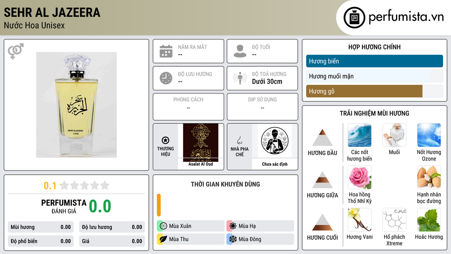Click the person icon for Độ tuổi
This screenshot has width=451, height=254.
coord(240,51)
